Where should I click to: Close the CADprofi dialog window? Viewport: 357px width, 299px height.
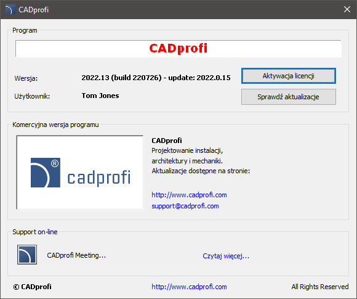pos(347,9)
